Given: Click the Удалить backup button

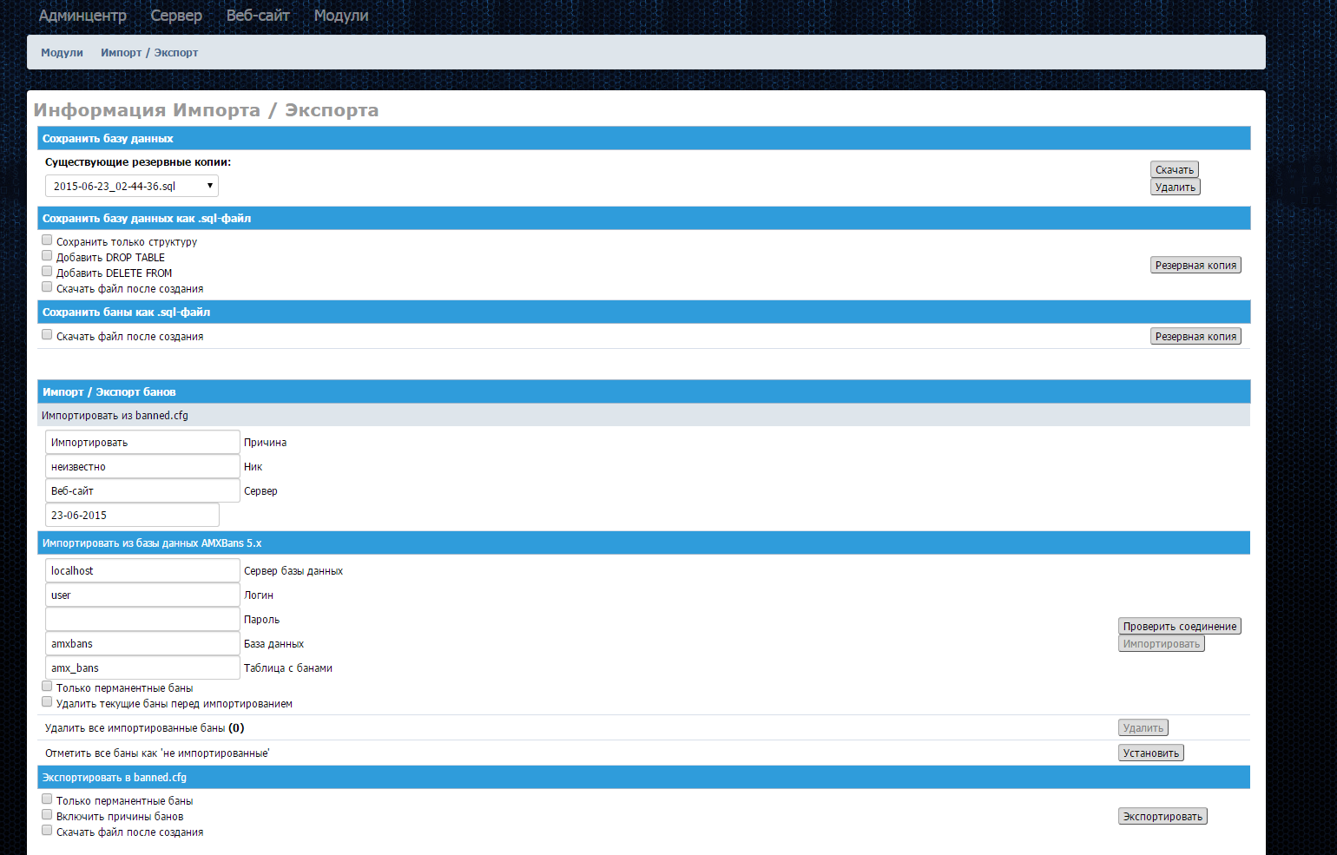Looking at the screenshot, I should point(1176,187).
